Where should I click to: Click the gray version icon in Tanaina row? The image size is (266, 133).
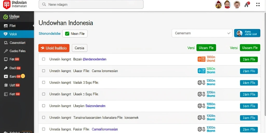(202, 118)
